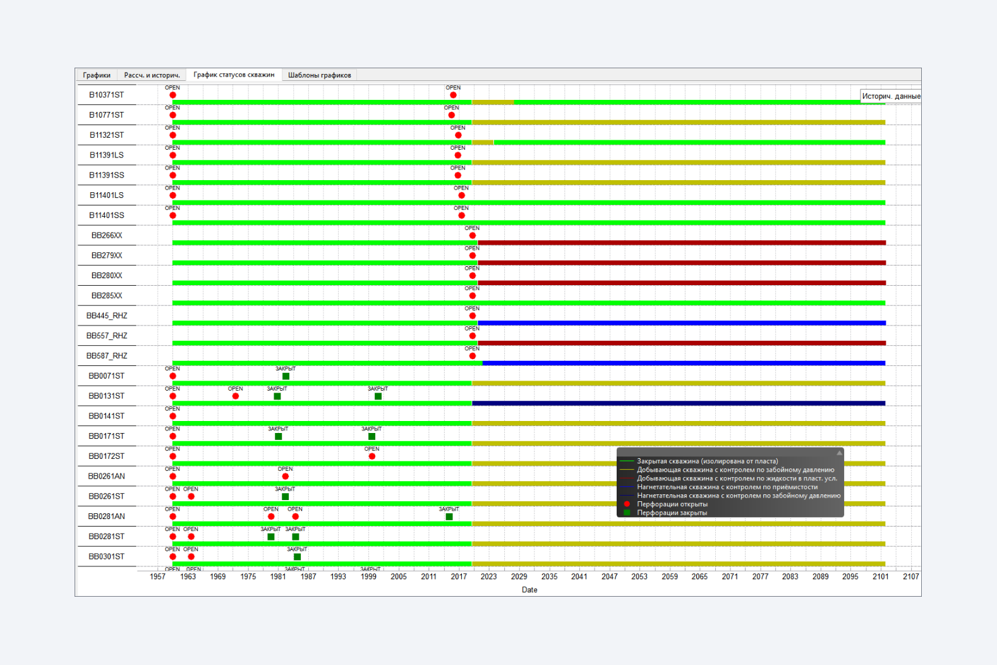Click the dark red status bar of BB266XX
This screenshot has width=997, height=665.
(682, 243)
